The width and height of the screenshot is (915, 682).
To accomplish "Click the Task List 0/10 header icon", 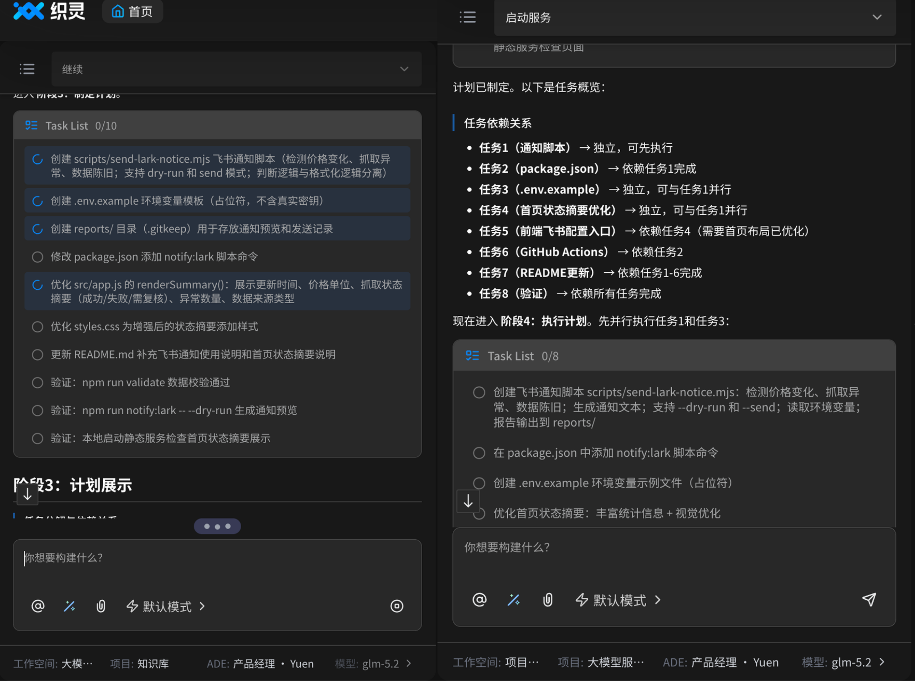I will point(32,125).
